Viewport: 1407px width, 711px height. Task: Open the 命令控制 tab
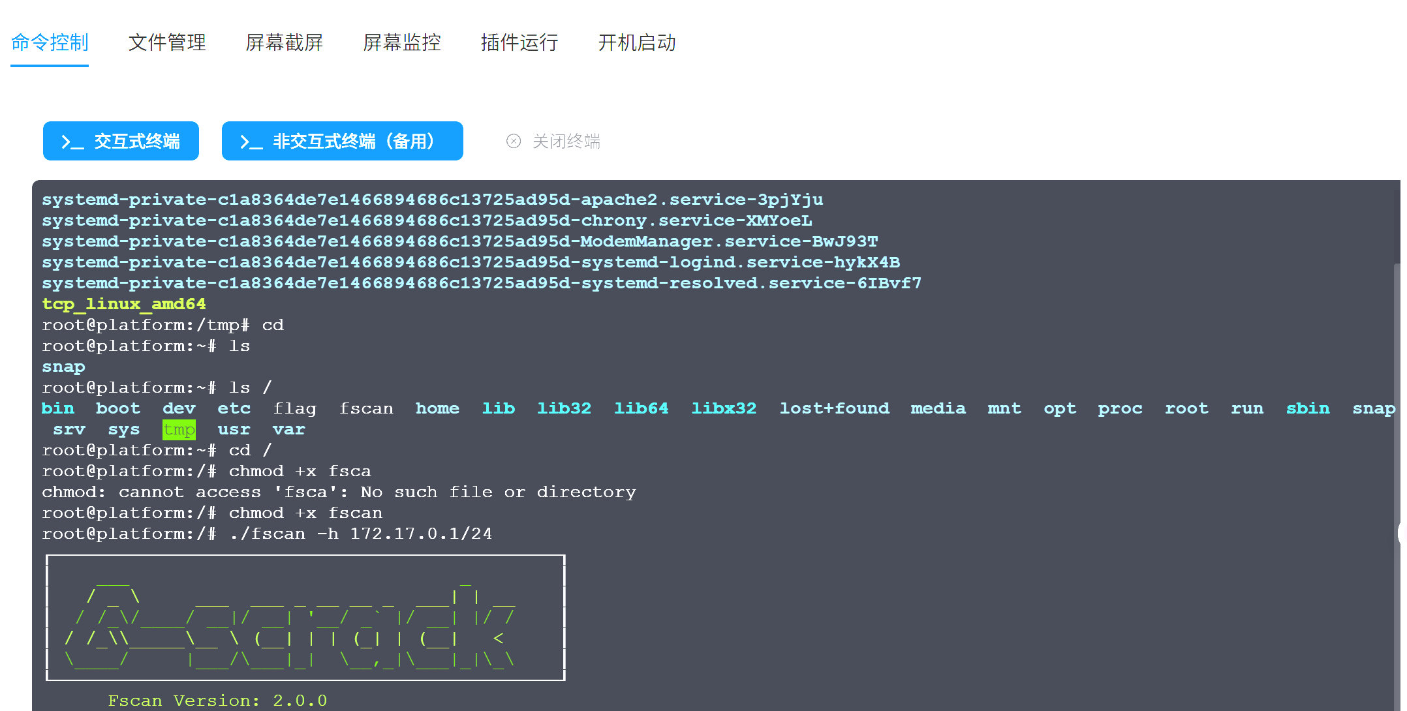coord(50,42)
